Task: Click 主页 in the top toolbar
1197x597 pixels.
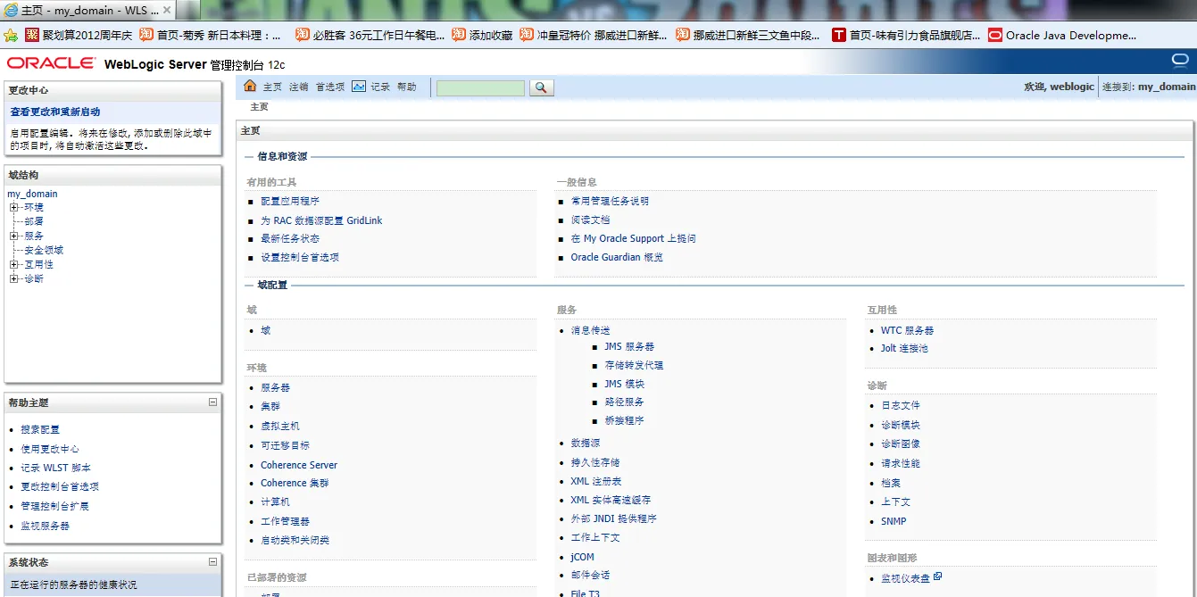Action: [x=272, y=87]
